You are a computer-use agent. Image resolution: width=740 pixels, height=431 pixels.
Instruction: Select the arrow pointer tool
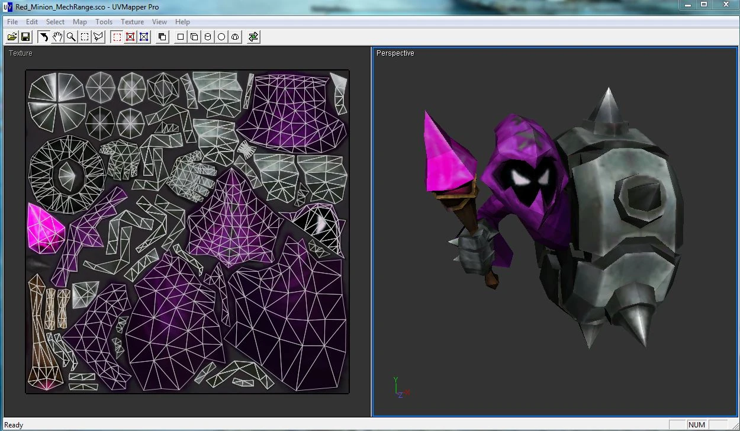tap(44, 37)
